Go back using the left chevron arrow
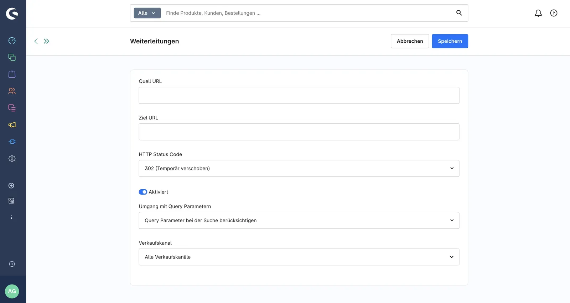This screenshot has width=570, height=303. [x=36, y=41]
